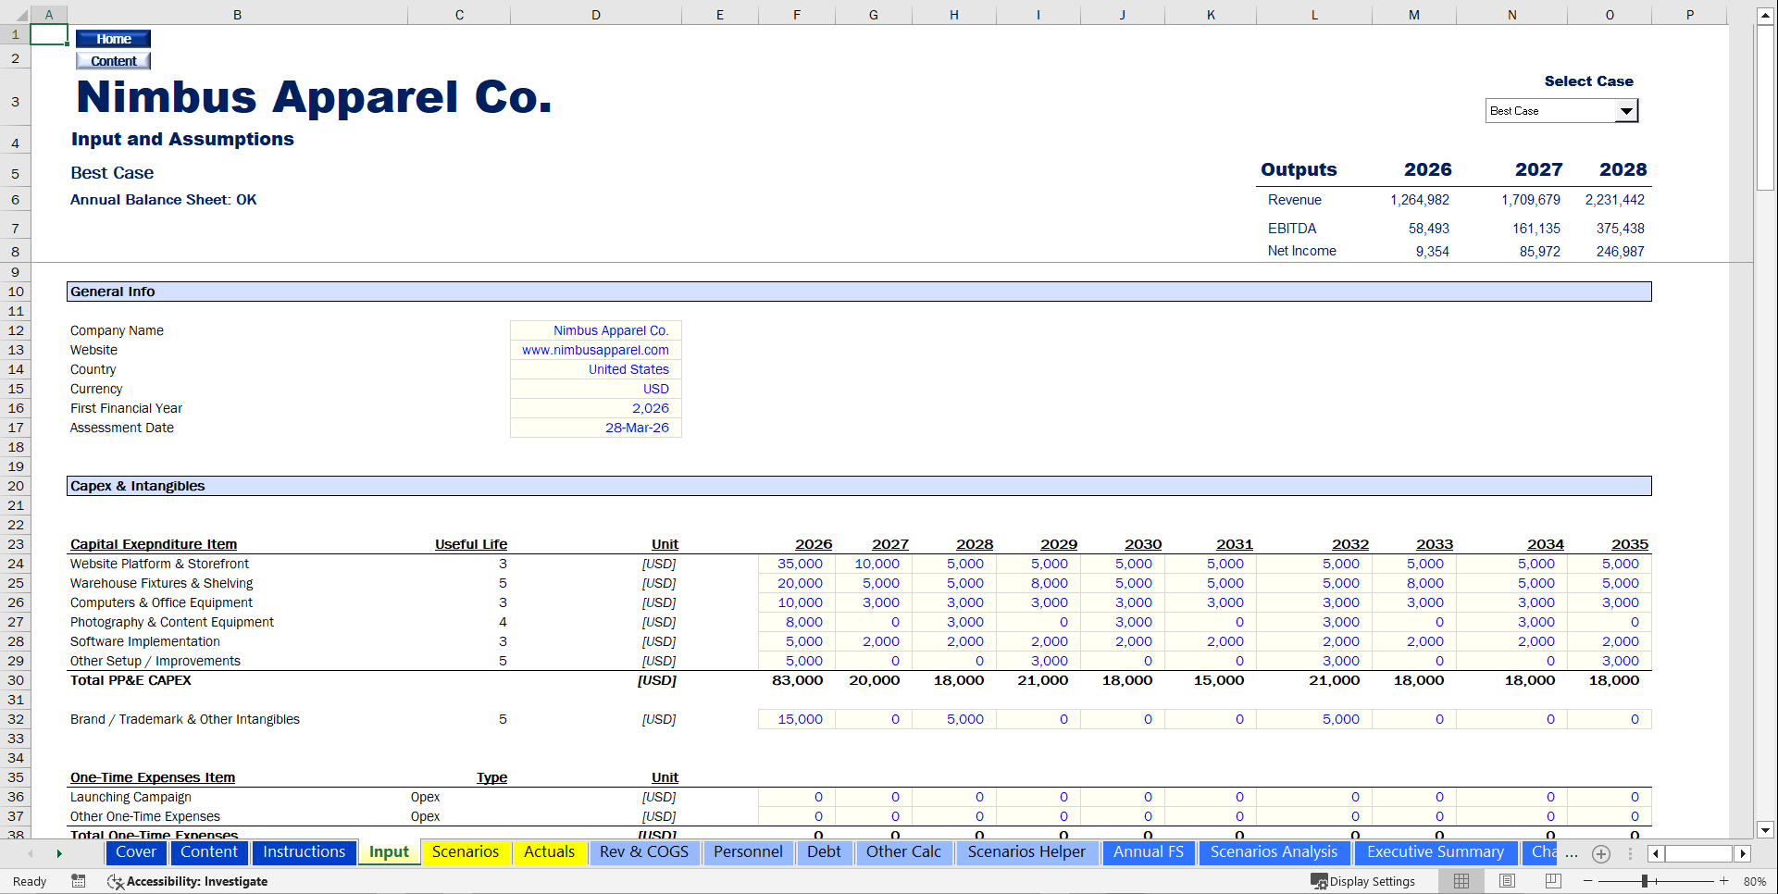Click the macro indicator next to Ready
The image size is (1778, 894).
coord(79,881)
